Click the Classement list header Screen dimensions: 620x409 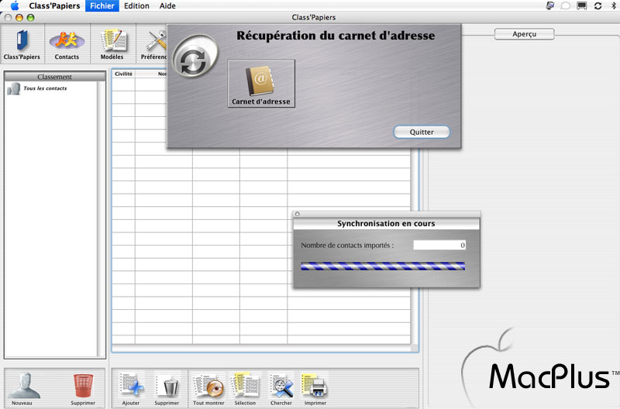coord(54,77)
